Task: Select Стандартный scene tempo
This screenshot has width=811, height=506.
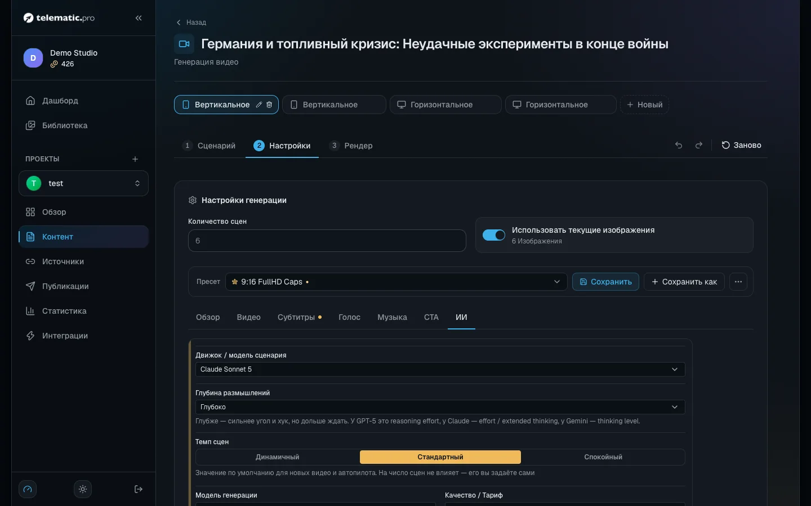Action: pyautogui.click(x=440, y=457)
